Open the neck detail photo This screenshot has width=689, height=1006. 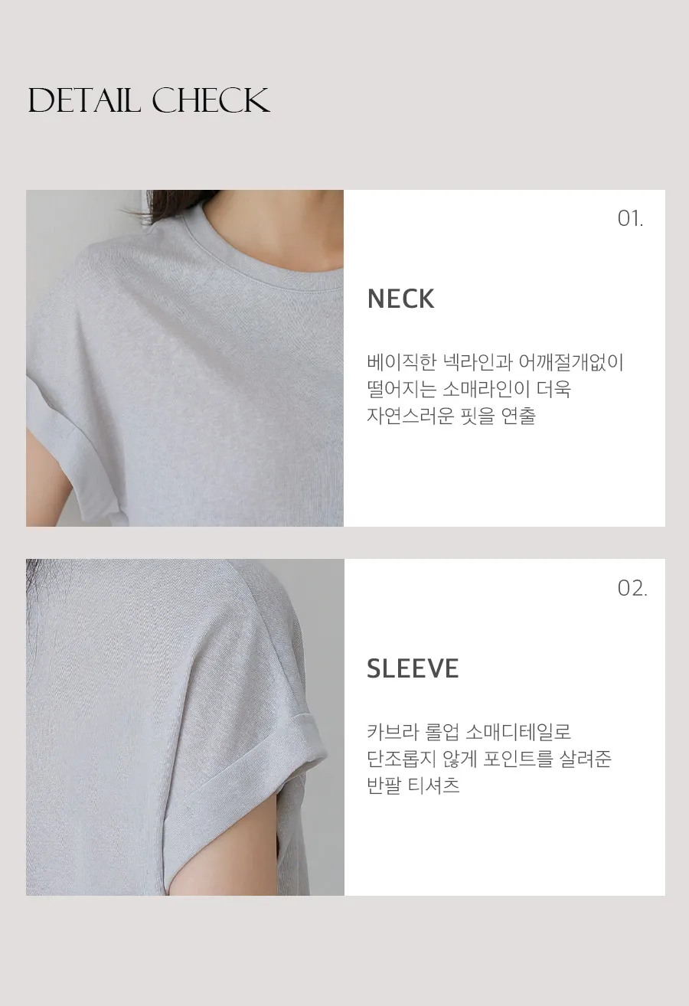pyautogui.click(x=184, y=358)
